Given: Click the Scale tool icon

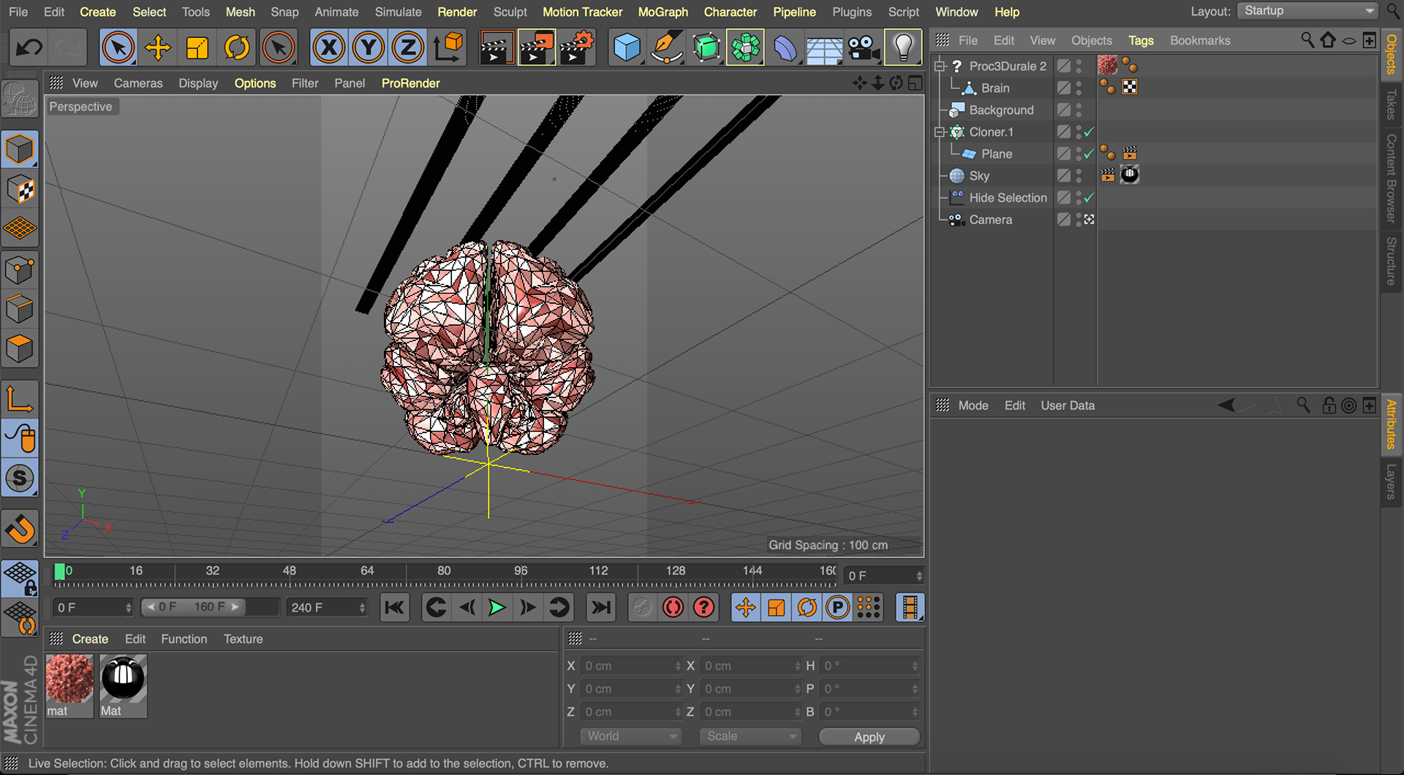Looking at the screenshot, I should tap(197, 48).
